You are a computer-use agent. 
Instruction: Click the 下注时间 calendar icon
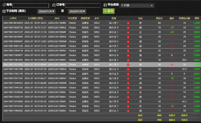coord(4,11)
